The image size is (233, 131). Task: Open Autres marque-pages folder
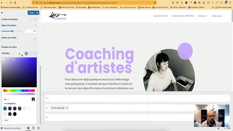click(x=223, y=7)
